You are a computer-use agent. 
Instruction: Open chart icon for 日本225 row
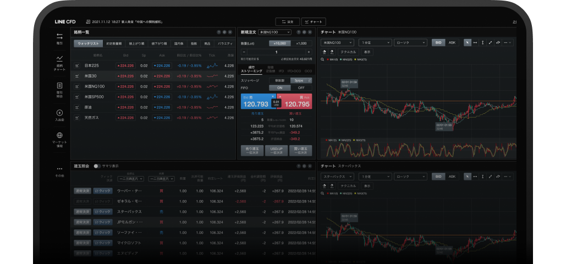click(x=77, y=66)
